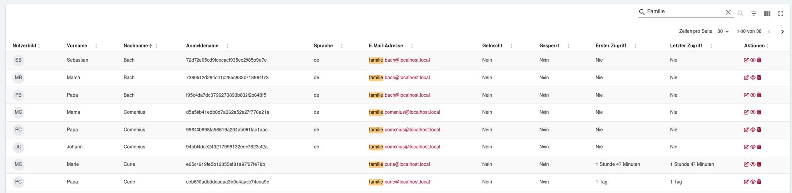The width and height of the screenshot is (792, 193).
Task: Delete user Papa Bach
Action: pos(759,95)
